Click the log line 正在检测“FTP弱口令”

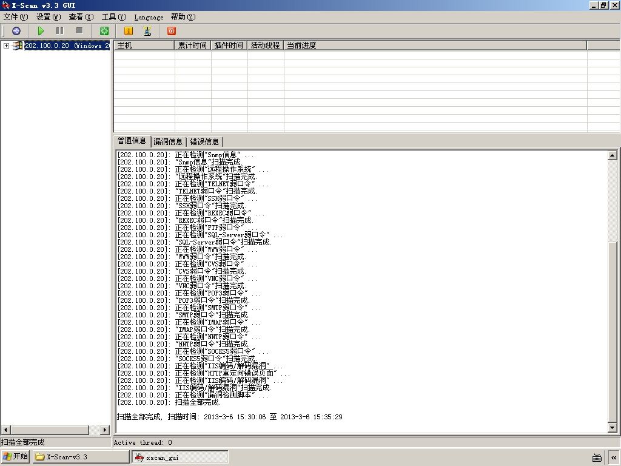187,228
